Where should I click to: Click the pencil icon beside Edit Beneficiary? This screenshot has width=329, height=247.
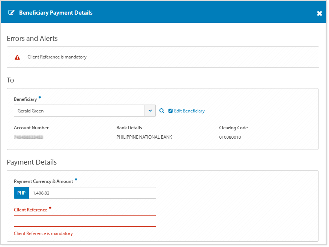pos(170,111)
